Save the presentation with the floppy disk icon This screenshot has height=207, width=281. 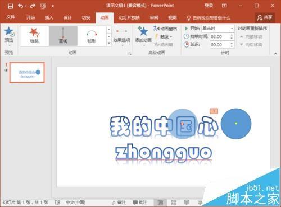pyautogui.click(x=10, y=6)
